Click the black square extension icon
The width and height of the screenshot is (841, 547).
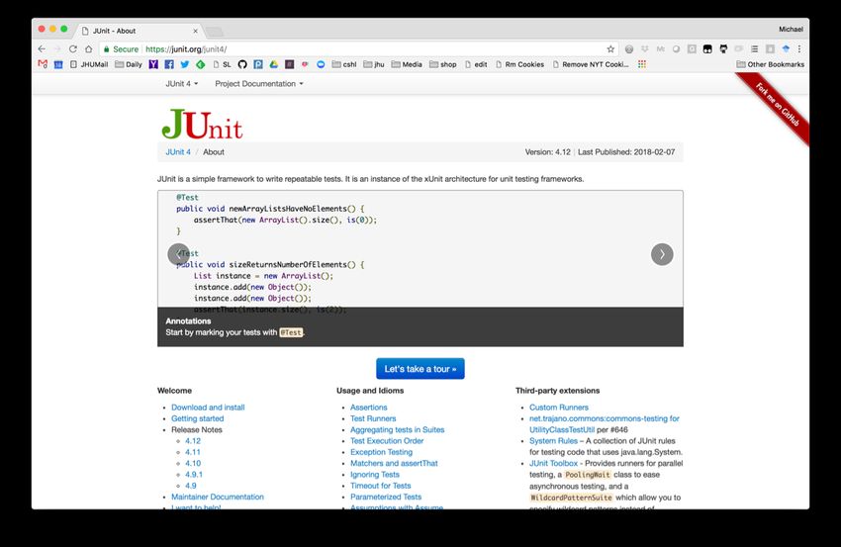707,48
